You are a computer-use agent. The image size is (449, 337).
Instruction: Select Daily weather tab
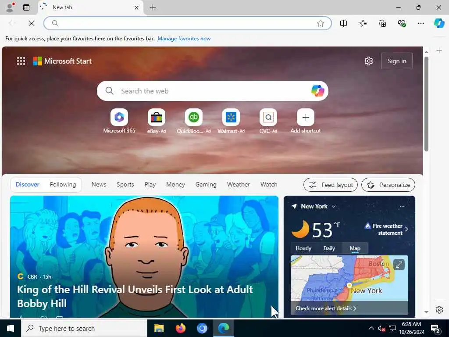329,248
